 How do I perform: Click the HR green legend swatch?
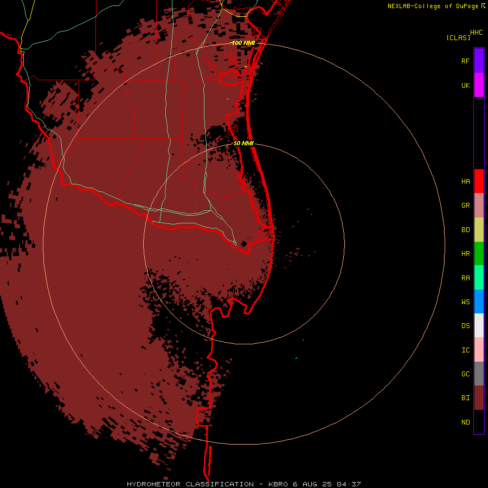(x=479, y=254)
